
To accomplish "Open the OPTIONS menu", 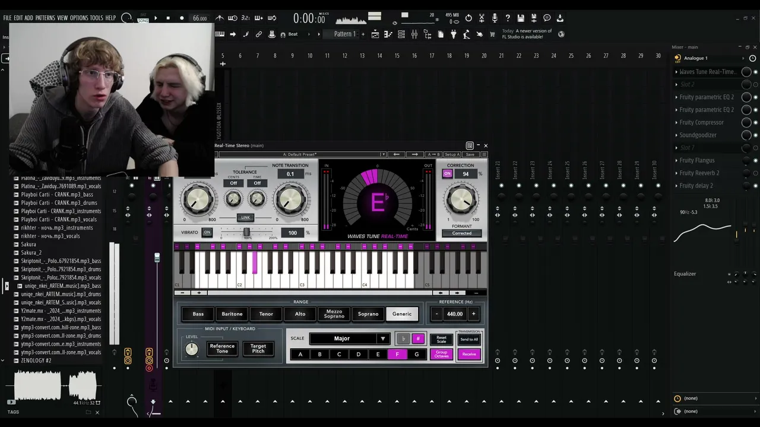I will tap(79, 18).
